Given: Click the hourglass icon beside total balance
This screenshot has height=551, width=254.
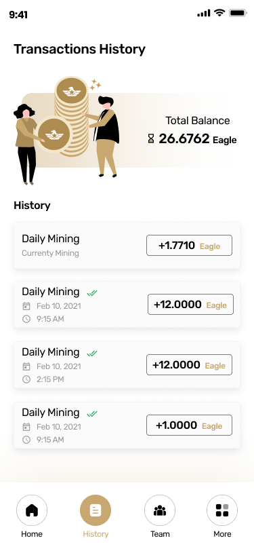Looking at the screenshot, I should [151, 139].
